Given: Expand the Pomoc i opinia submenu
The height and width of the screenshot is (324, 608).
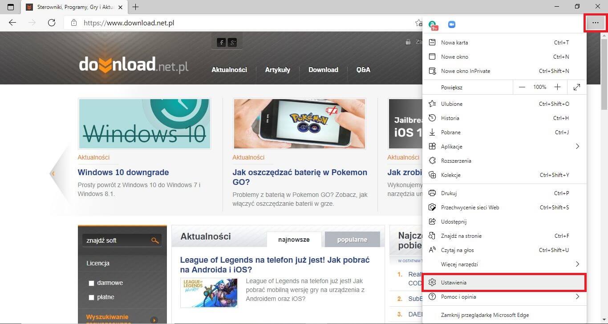Looking at the screenshot, I should [504, 297].
